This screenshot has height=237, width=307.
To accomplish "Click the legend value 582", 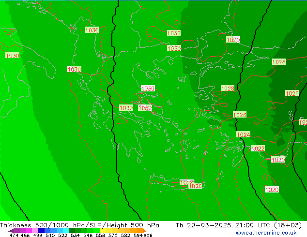I will point(125,235).
